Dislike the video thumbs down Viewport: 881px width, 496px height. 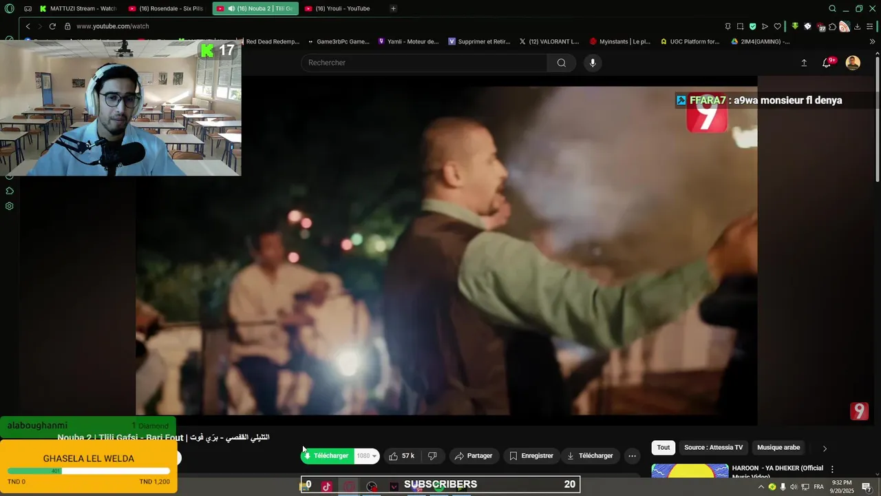point(432,456)
